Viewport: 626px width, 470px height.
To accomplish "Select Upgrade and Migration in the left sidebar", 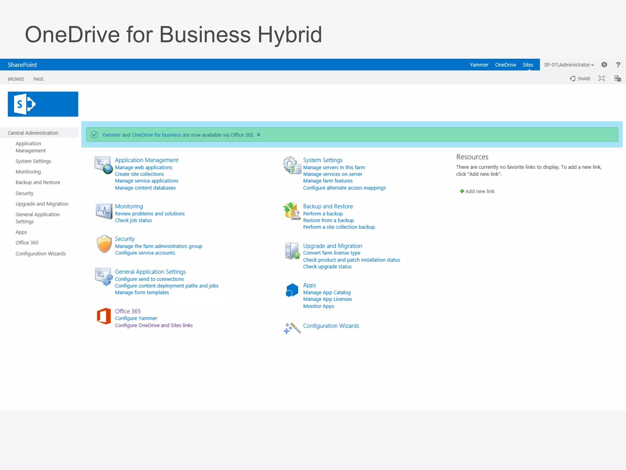I will click(x=42, y=204).
